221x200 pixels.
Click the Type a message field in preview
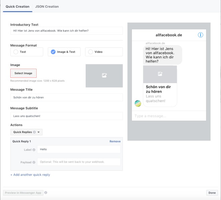point(169,116)
